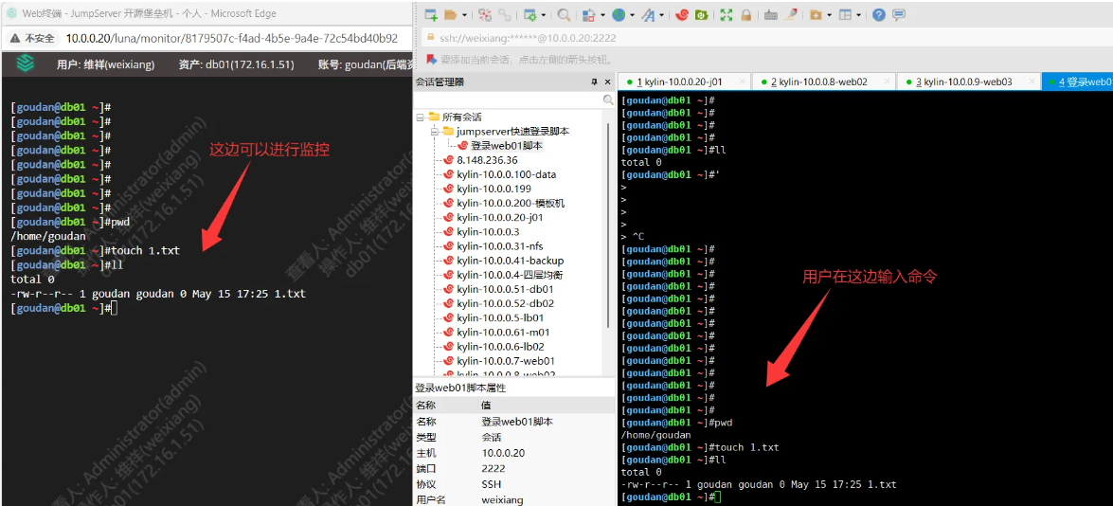Open session properties gear icon in Xshell

[x=531, y=15]
